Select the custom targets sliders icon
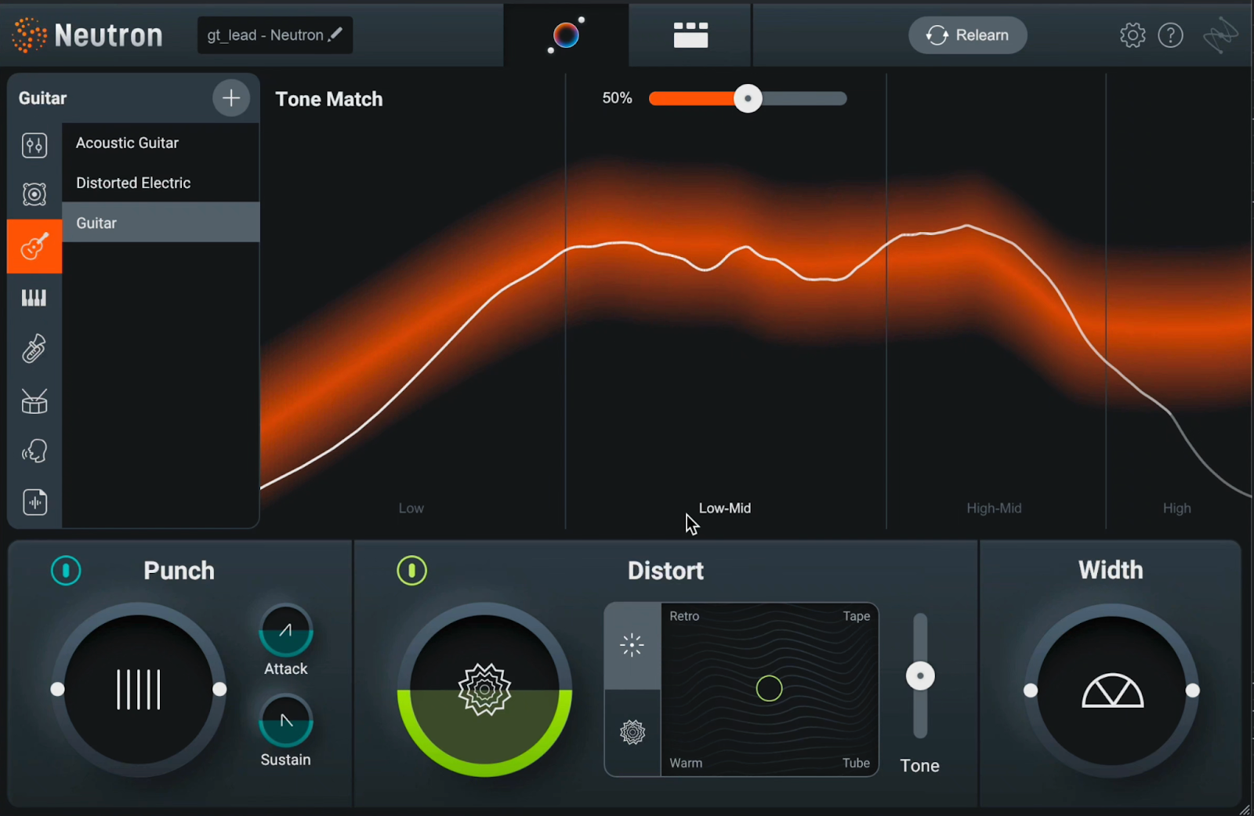Viewport: 1254px width, 816px height. 34,145
